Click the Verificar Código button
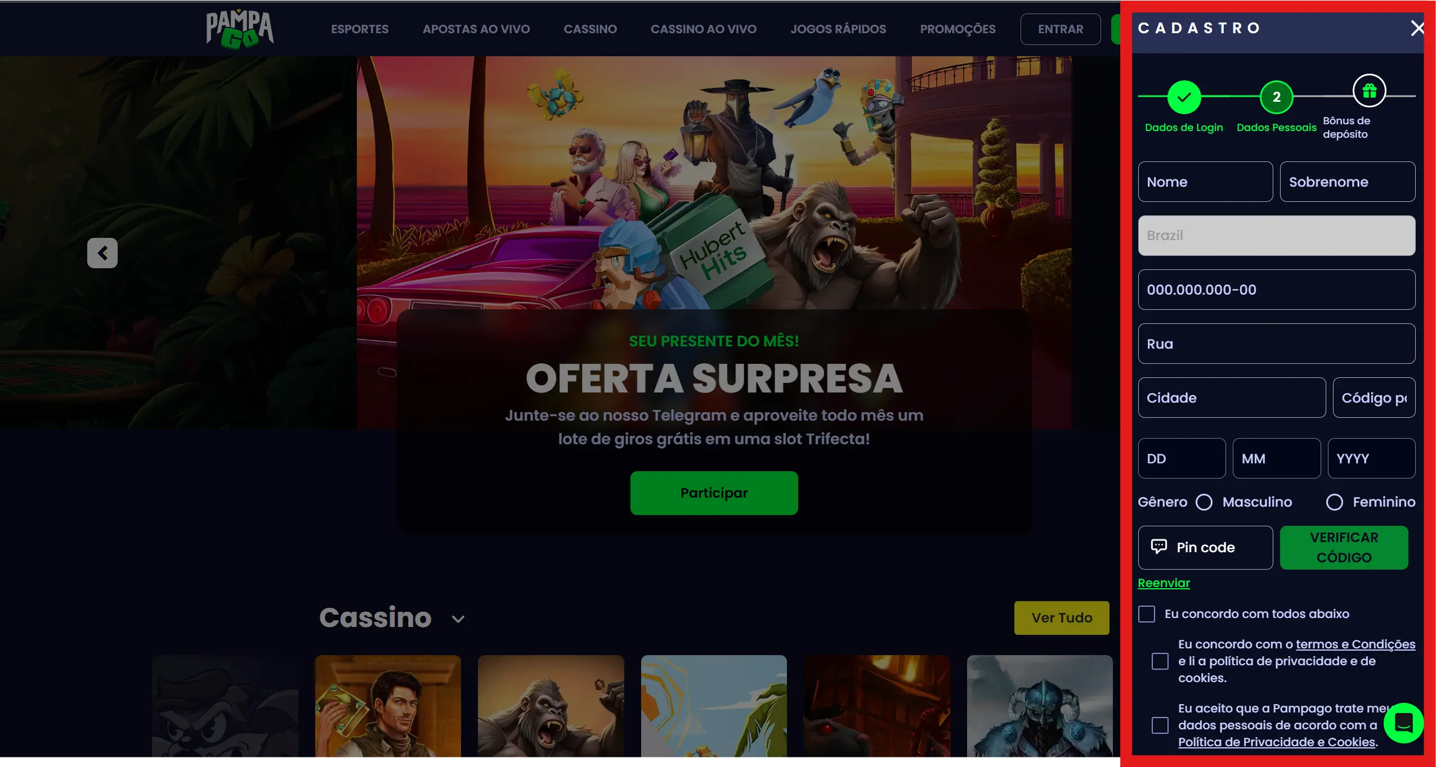This screenshot has height=767, width=1436. click(1344, 548)
